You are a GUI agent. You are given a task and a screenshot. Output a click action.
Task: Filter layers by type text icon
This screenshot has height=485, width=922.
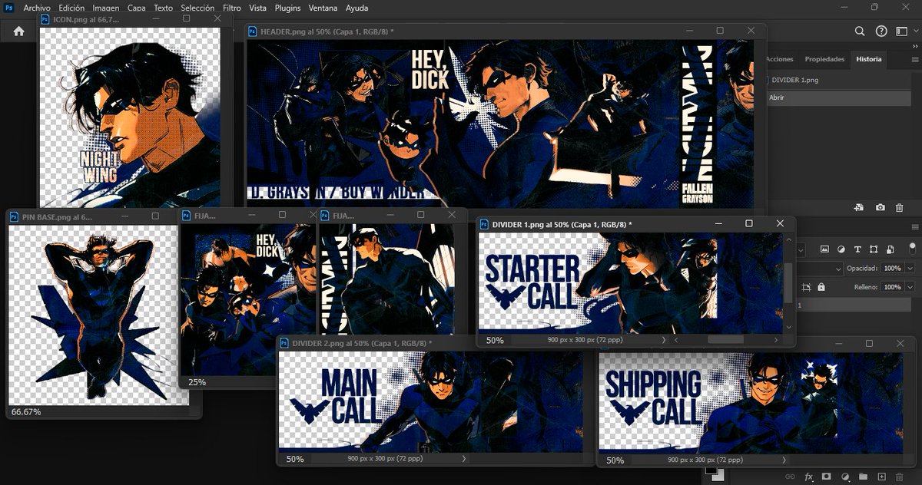pyautogui.click(x=857, y=249)
